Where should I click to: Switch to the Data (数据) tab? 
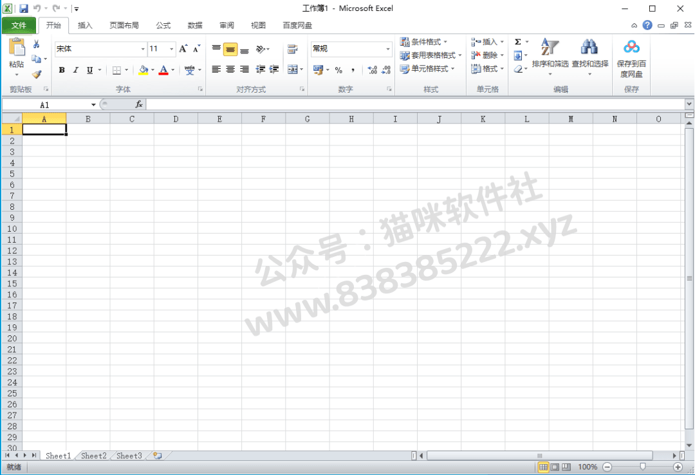195,25
